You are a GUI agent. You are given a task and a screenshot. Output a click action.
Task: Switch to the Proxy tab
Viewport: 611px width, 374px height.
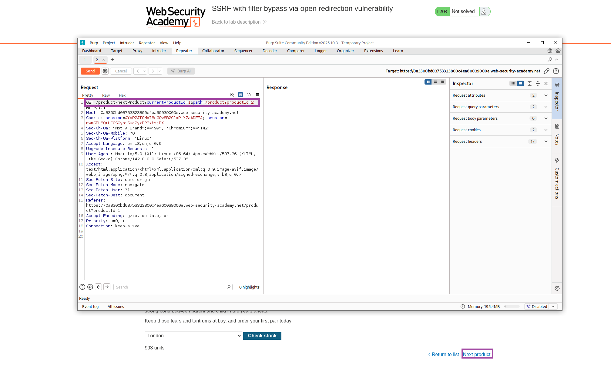(137, 51)
